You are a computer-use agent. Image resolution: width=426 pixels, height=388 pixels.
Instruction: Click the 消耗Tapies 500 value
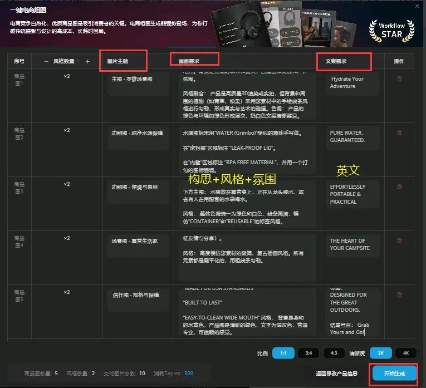189,374
